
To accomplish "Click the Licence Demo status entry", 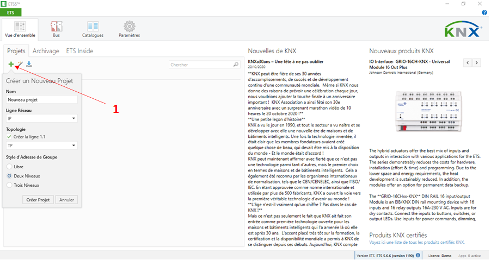I will pos(440,256).
